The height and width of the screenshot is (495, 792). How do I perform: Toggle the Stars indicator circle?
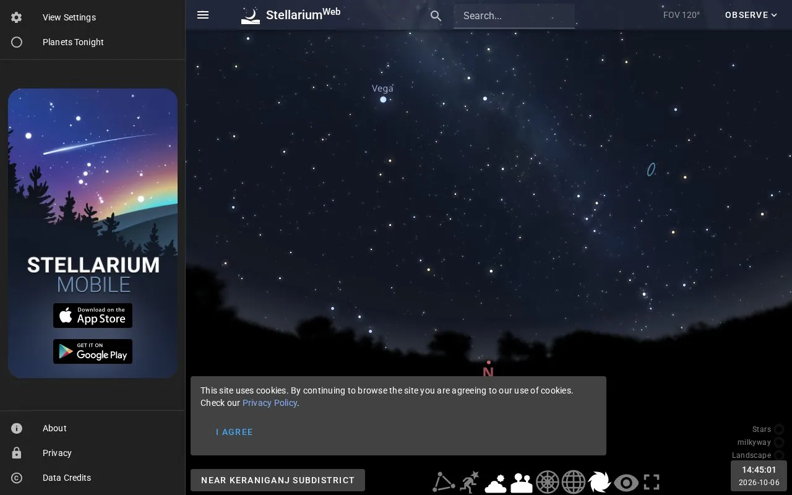(779, 429)
